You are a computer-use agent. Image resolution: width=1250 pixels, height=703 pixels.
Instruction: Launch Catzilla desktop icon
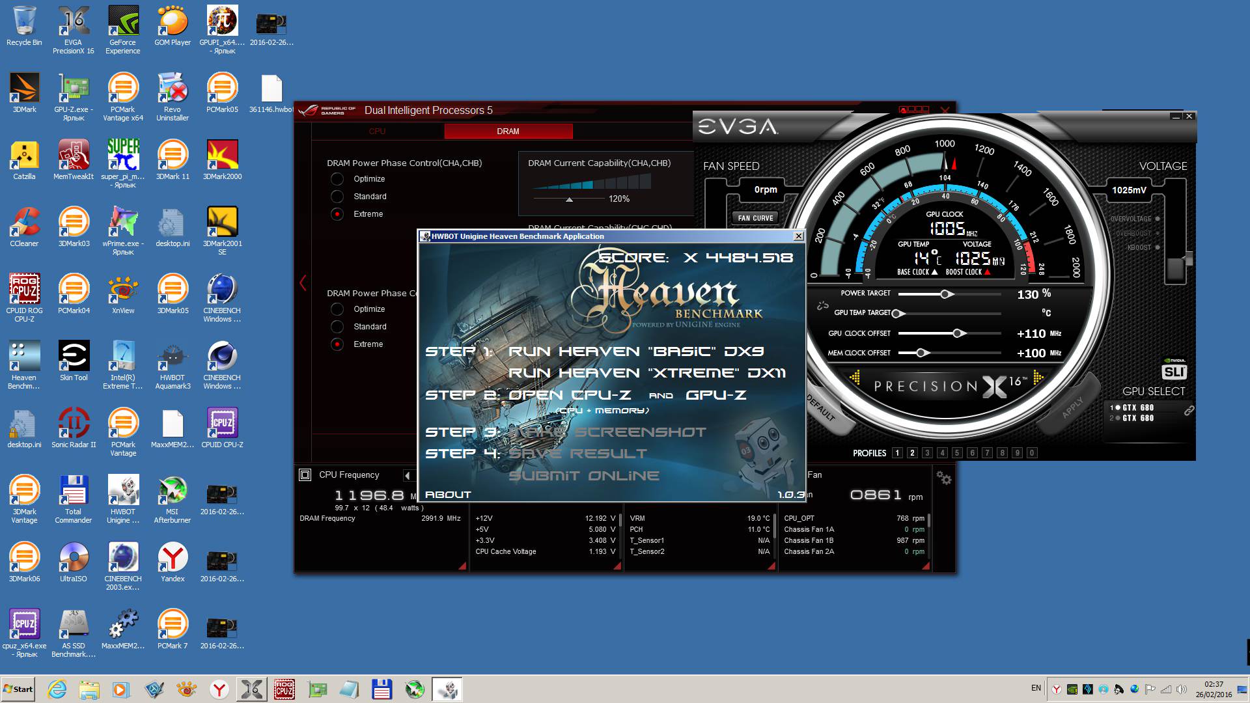pyautogui.click(x=24, y=161)
